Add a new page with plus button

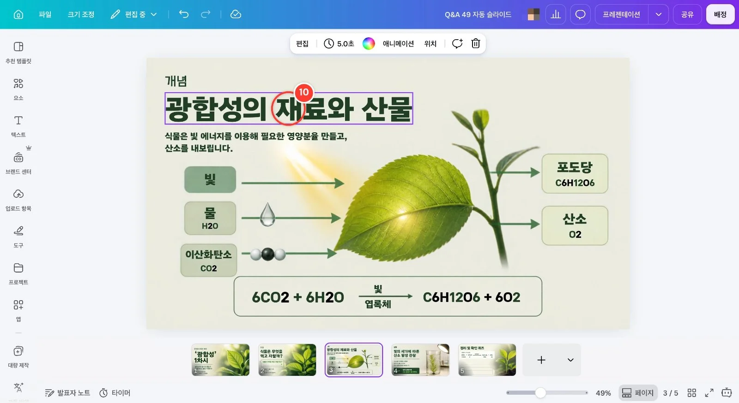pos(541,360)
